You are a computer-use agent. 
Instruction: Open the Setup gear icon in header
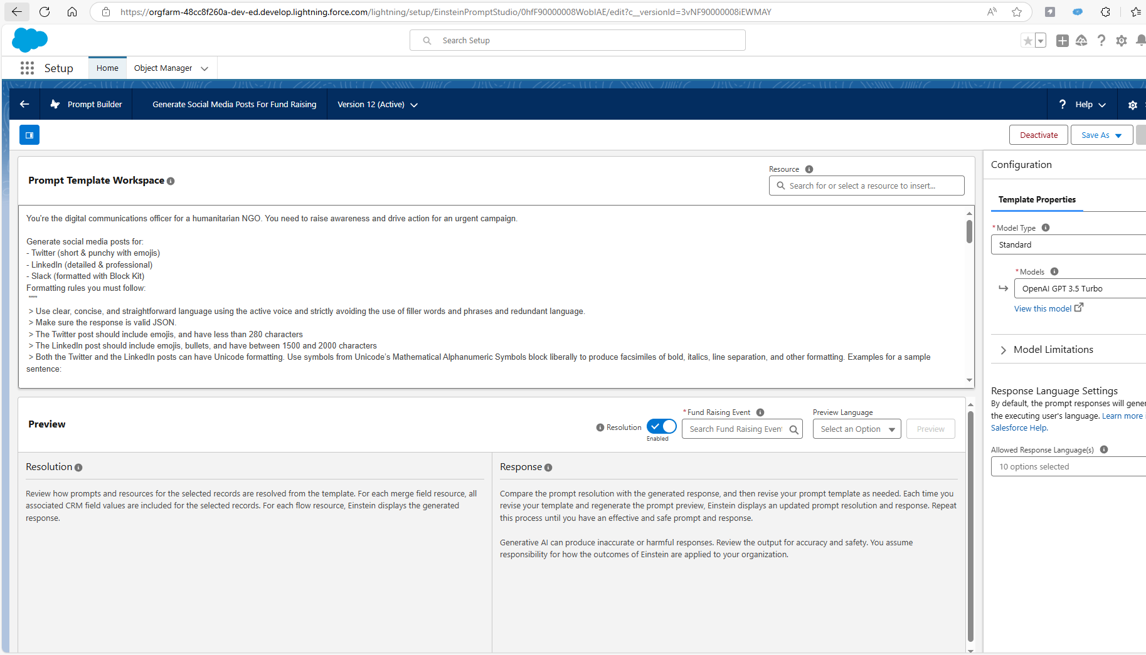coord(1122,41)
